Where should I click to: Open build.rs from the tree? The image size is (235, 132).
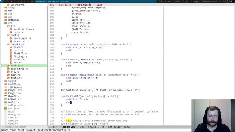pyautogui.click(x=14, y=102)
